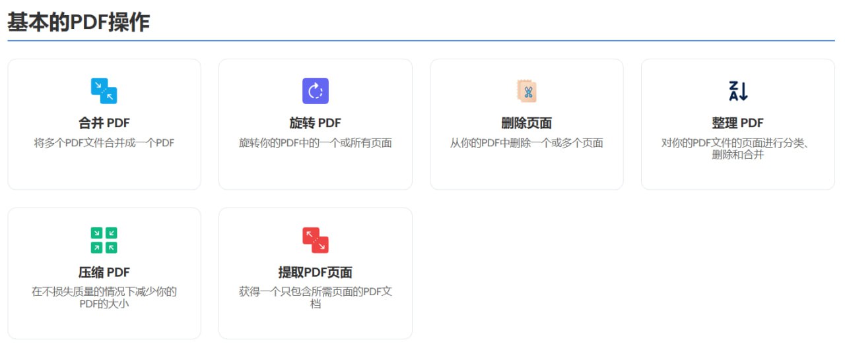This screenshot has height=344, width=845.
Task: Open the 压缩 PDF title link
Action: 104,273
